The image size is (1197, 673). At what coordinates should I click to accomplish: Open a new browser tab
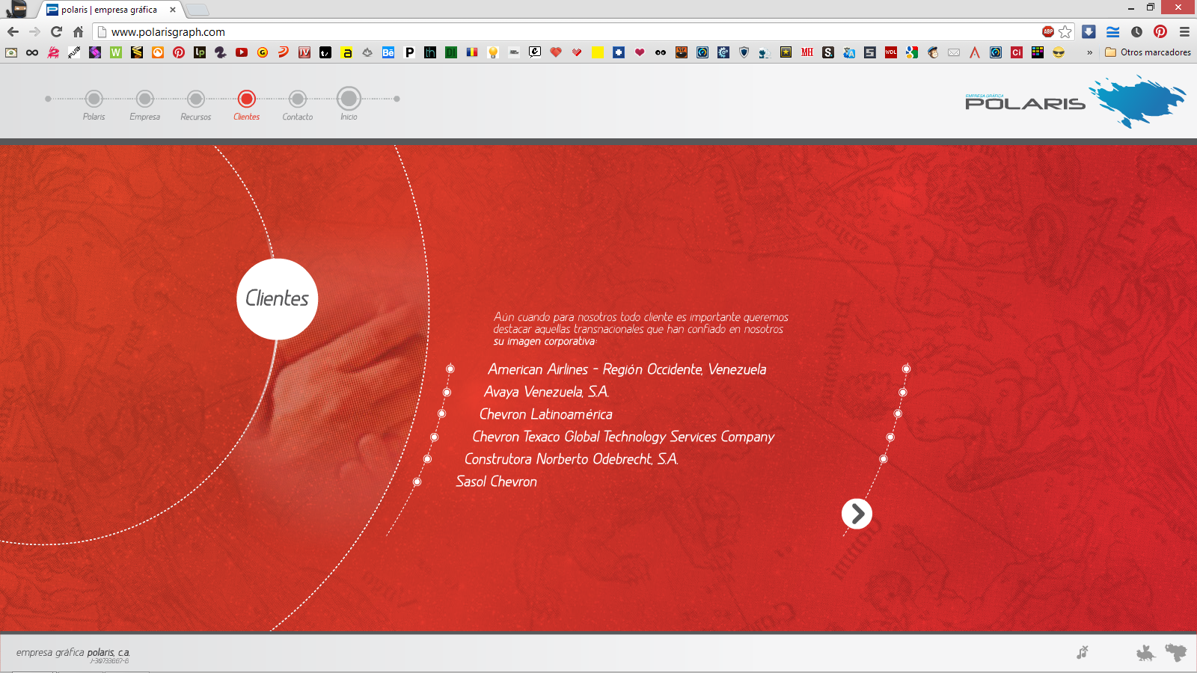[197, 10]
